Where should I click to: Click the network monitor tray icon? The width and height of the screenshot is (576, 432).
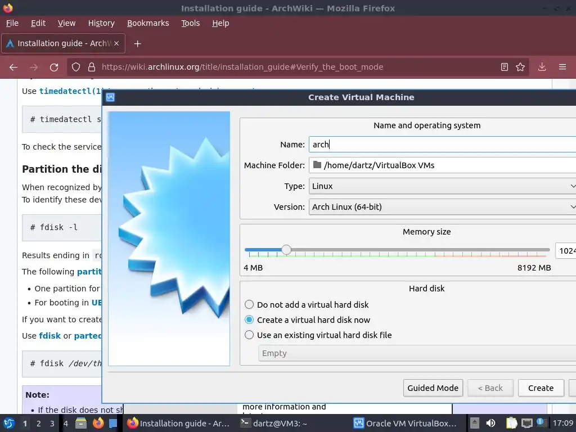coord(526,423)
